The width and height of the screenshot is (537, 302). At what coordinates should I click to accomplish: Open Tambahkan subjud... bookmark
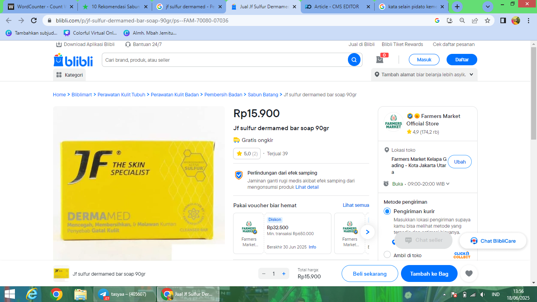tap(31, 33)
